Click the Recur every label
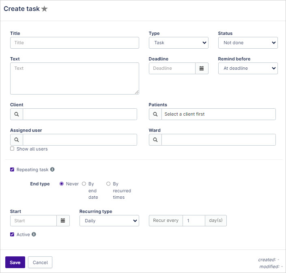 tap(166, 221)
